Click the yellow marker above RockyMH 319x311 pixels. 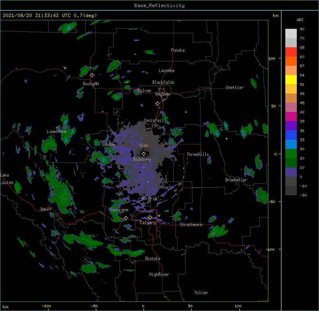click(93, 75)
